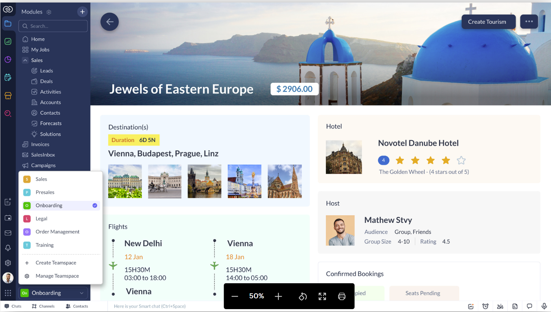Click the Modules settings gear icon
The width and height of the screenshot is (551, 312).
click(49, 12)
